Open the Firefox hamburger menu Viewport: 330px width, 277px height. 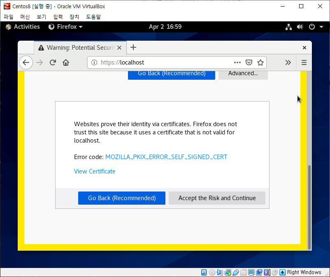[304, 62]
